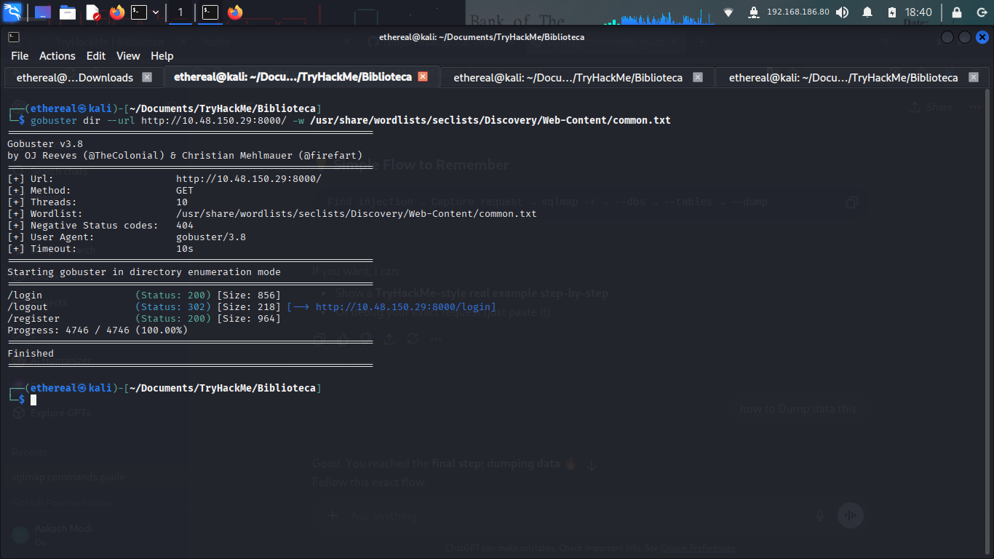Open the File menu

point(20,56)
